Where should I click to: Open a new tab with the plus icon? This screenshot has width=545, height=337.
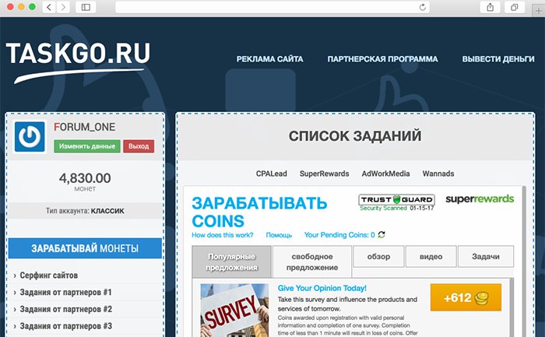point(539,11)
